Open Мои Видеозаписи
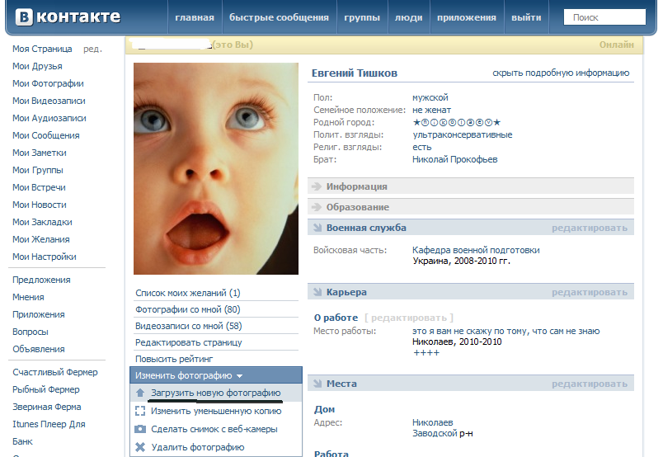 click(49, 101)
